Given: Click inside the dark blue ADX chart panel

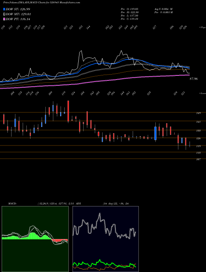Looking at the screenshot, I should pyautogui.click(x=105, y=239).
